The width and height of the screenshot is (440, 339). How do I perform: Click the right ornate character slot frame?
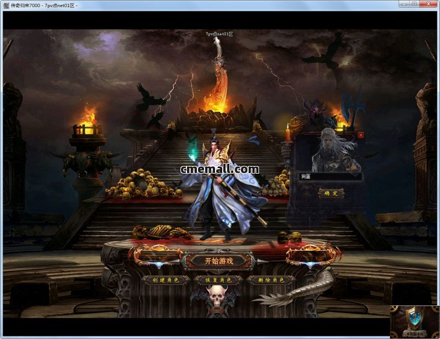[x=313, y=255]
